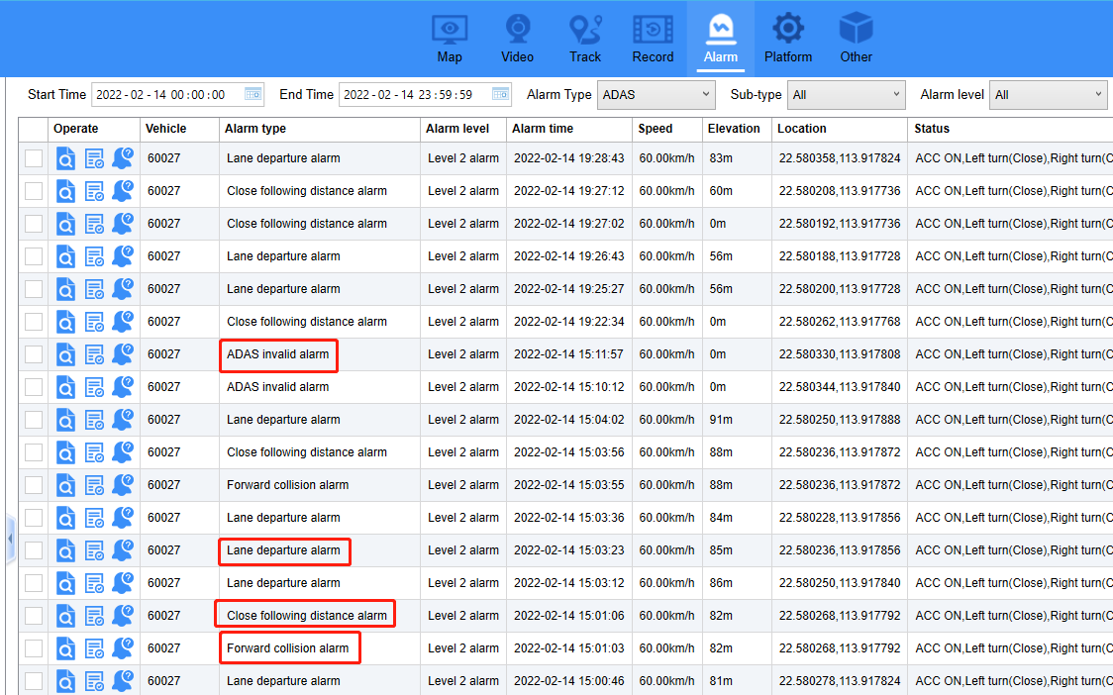Click bell icon for 15:03:23 alarm row
This screenshot has width=1113, height=695.
point(123,549)
